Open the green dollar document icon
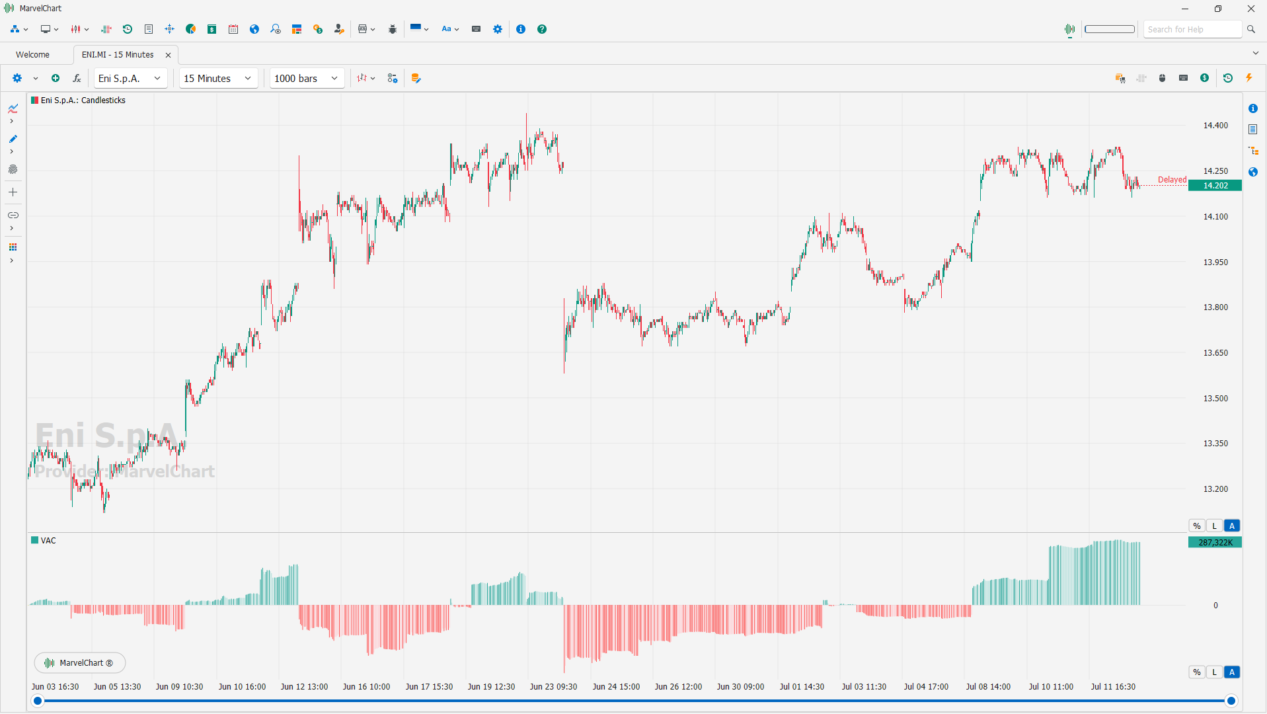 coord(212,29)
